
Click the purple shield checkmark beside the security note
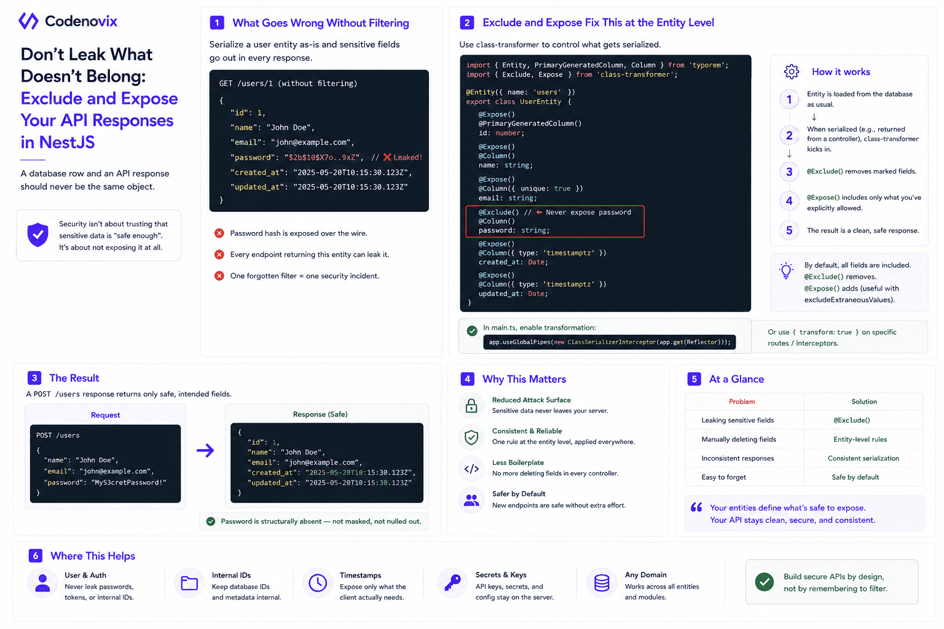coord(37,235)
